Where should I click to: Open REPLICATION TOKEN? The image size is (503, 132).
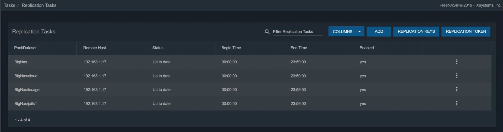(x=466, y=32)
